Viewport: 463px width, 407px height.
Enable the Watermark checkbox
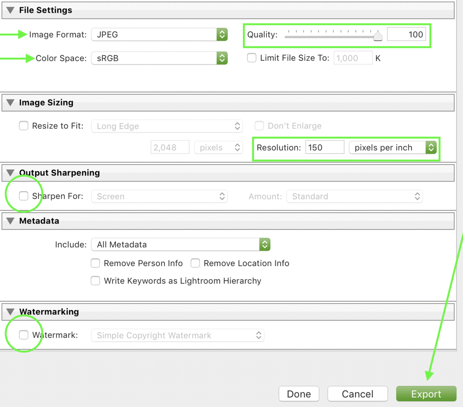[x=24, y=335]
